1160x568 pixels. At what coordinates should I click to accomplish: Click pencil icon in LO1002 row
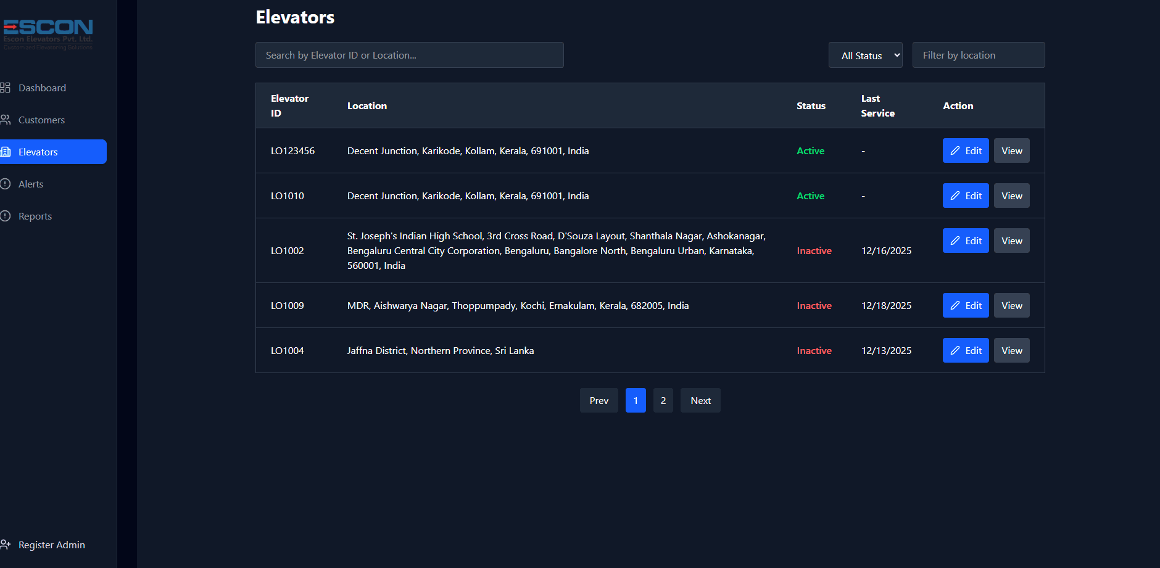click(x=955, y=241)
